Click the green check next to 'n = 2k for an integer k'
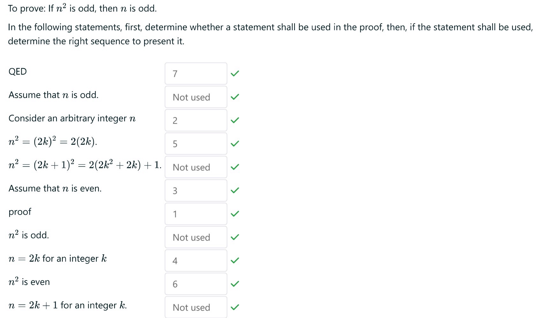 [x=235, y=260]
